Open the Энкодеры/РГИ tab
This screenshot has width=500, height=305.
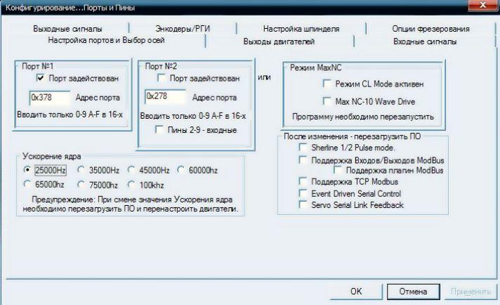pyautogui.click(x=183, y=29)
